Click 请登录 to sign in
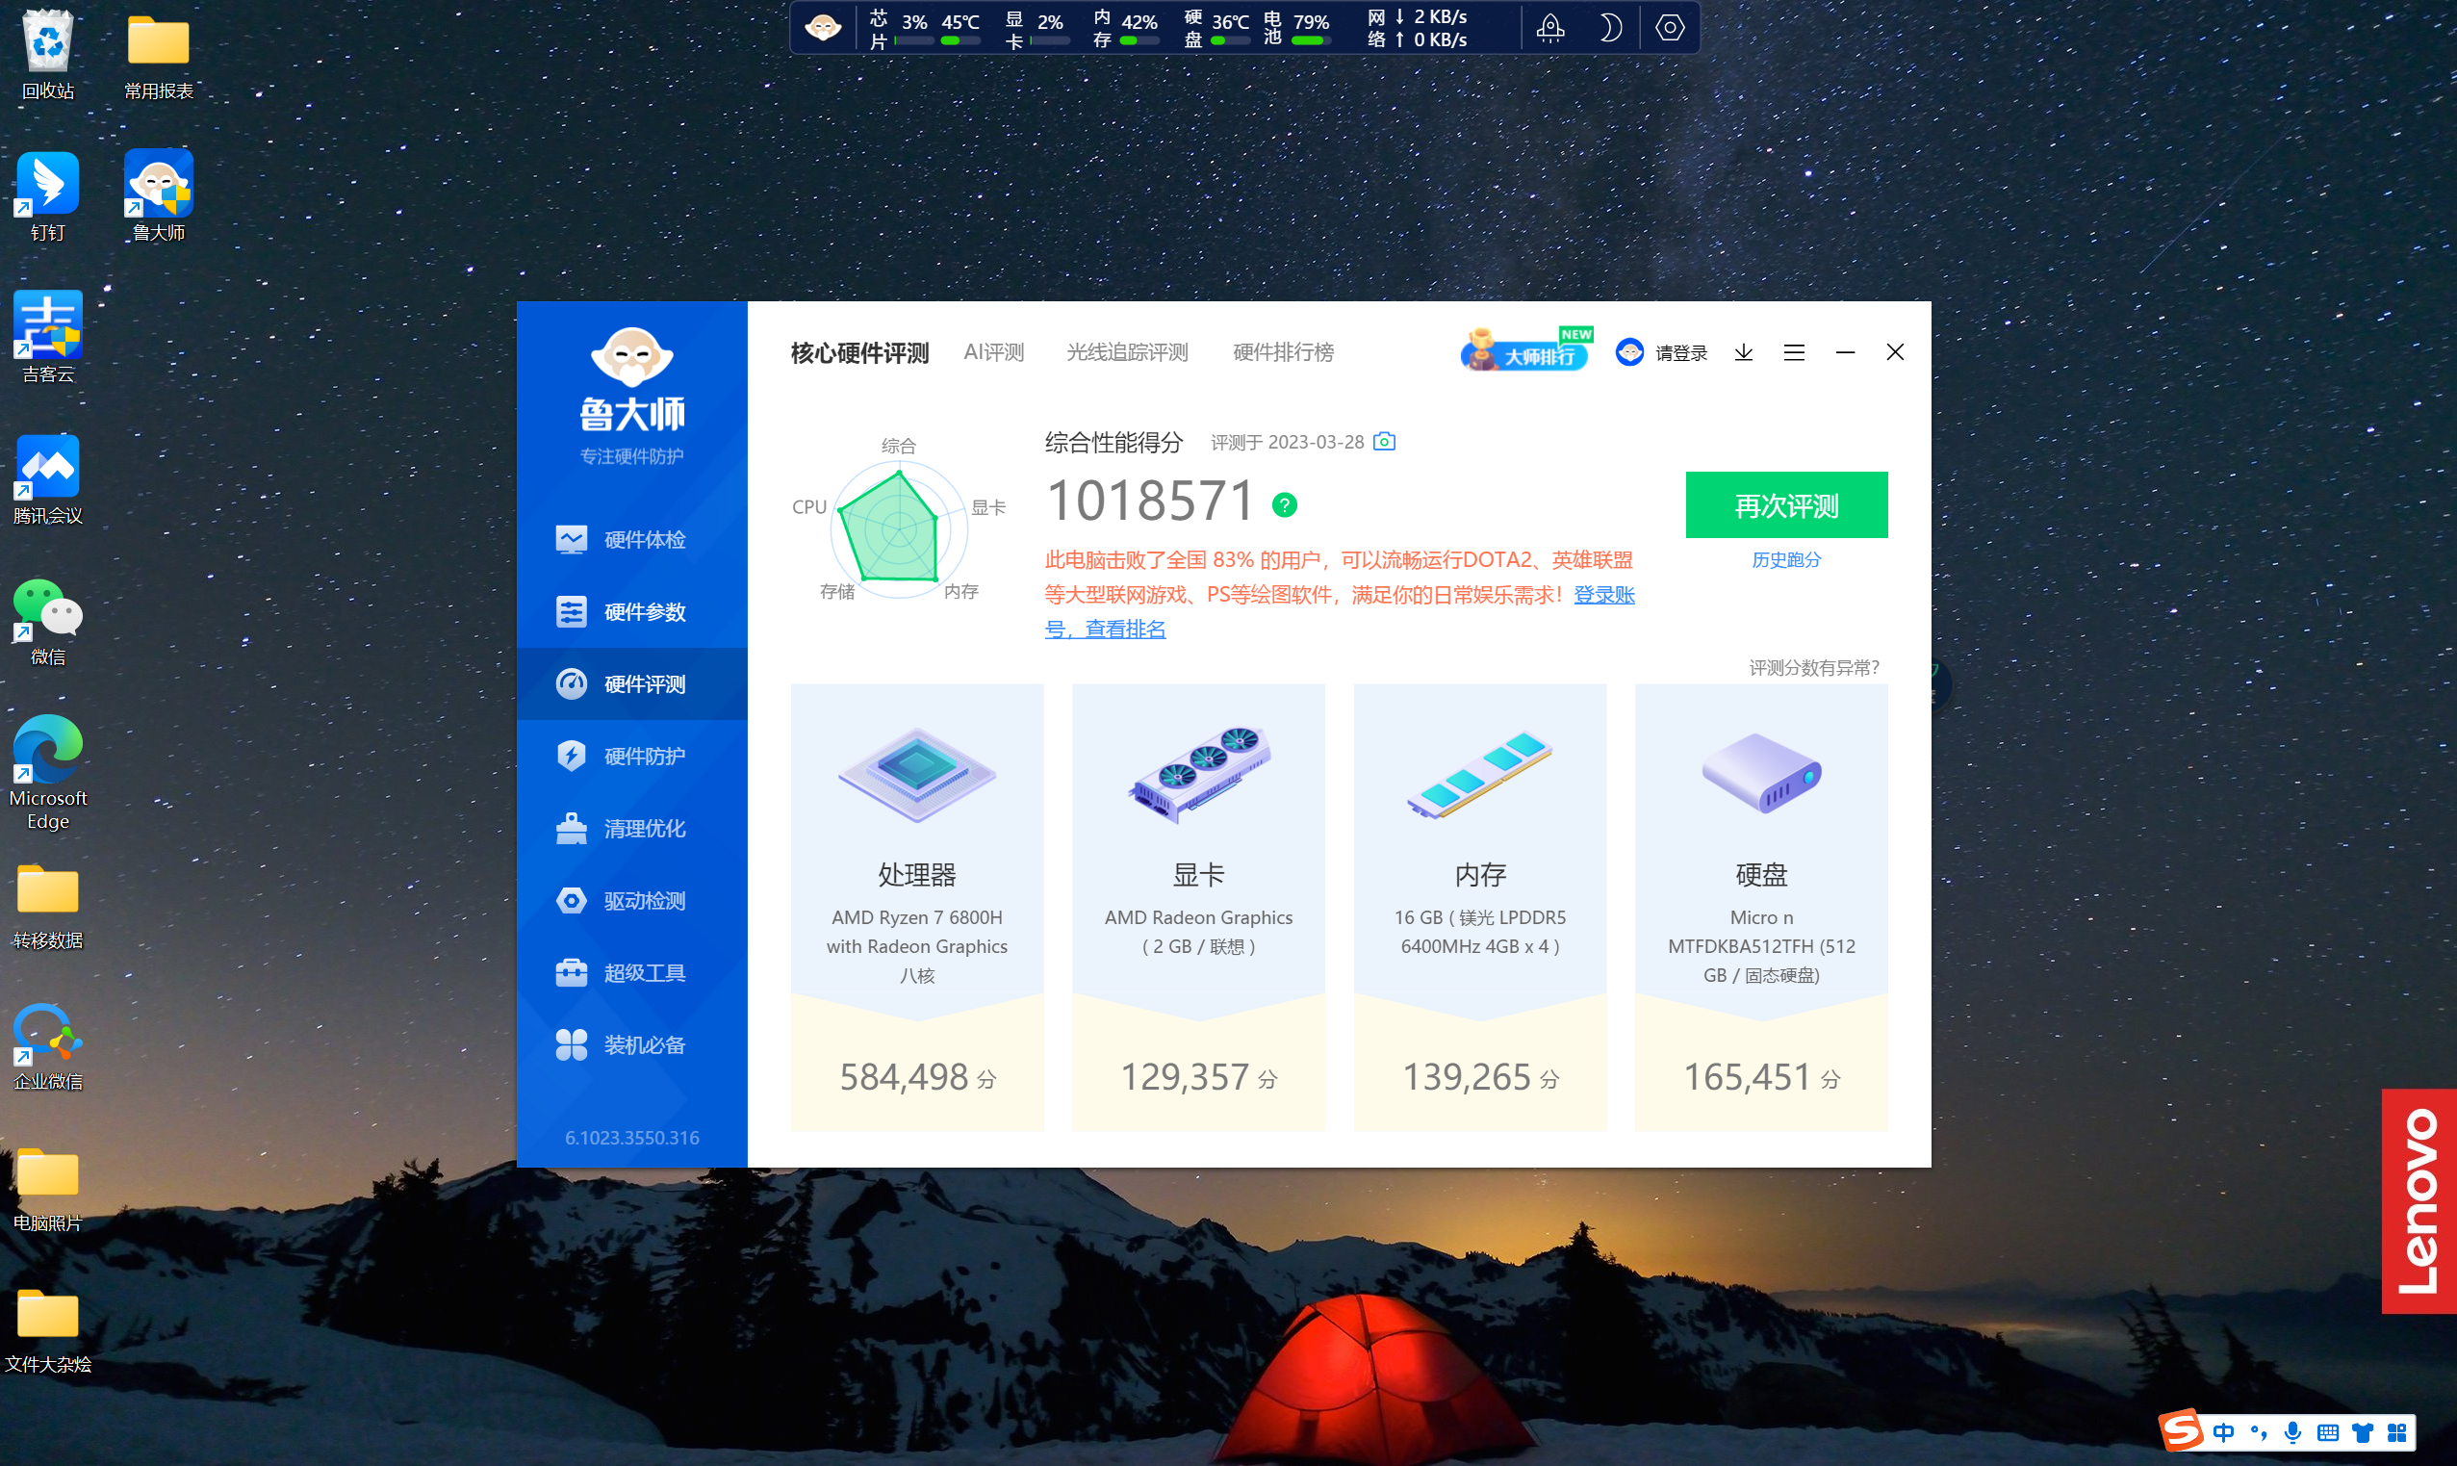The width and height of the screenshot is (2457, 1466). click(x=1680, y=352)
